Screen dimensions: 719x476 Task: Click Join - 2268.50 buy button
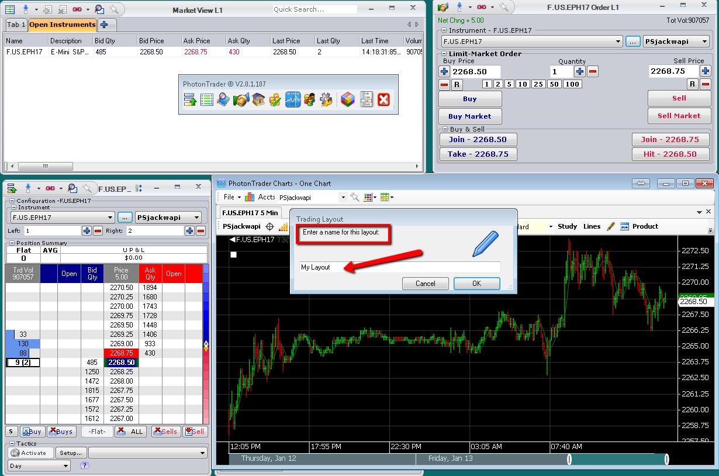point(478,139)
